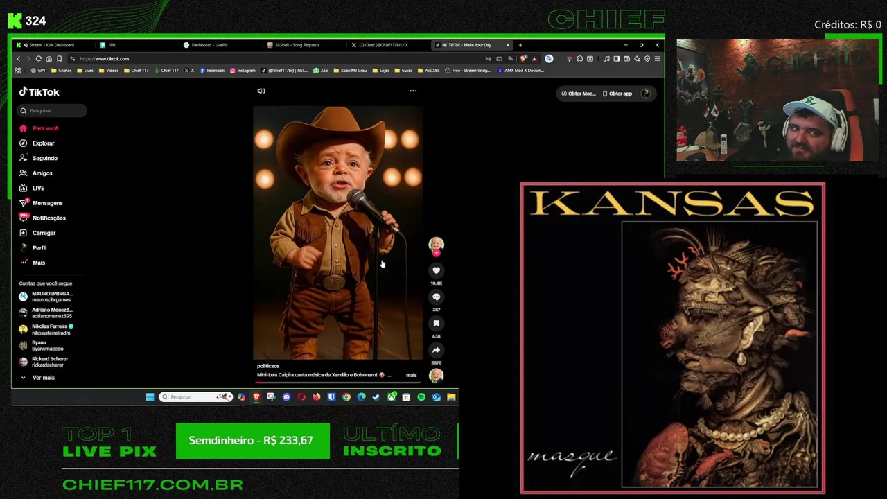887x499 pixels.
Task: Open Steam from the taskbar
Action: (x=376, y=397)
